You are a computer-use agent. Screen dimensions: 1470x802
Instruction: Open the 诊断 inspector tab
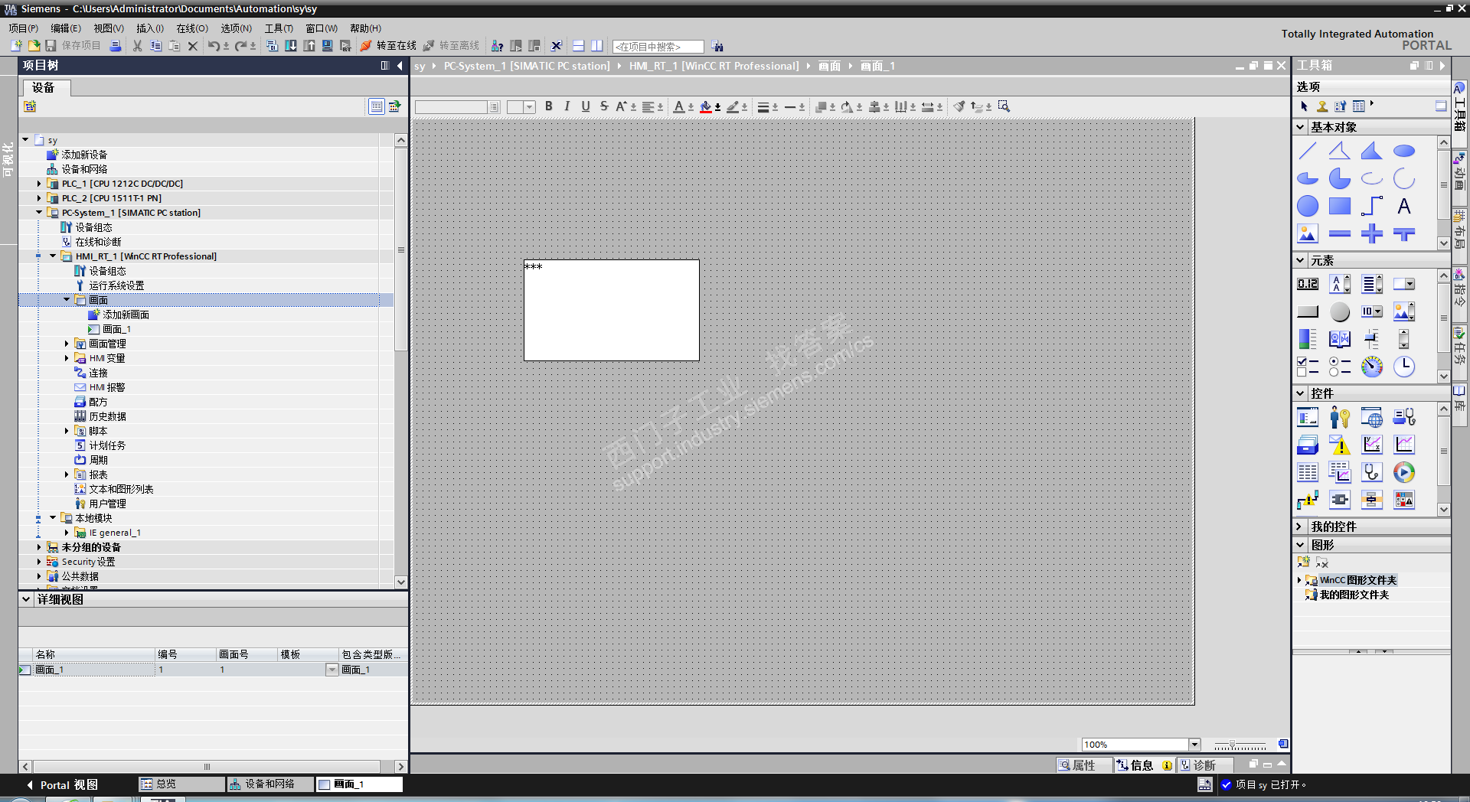[1204, 765]
